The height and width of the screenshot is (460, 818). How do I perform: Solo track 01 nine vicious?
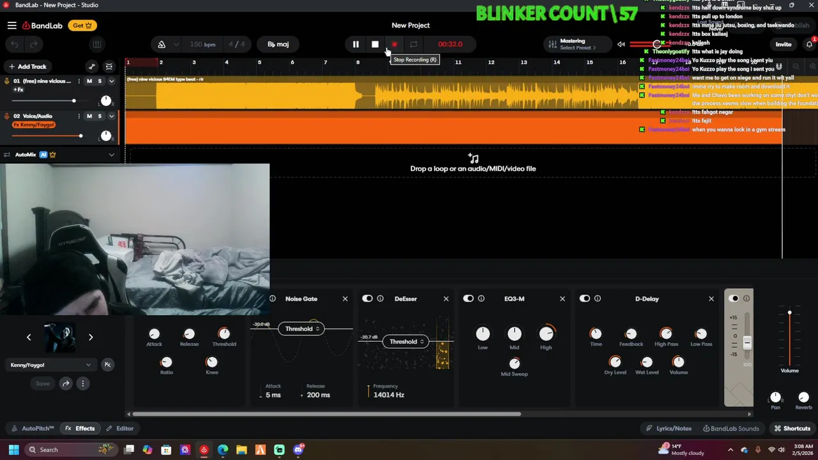tap(100, 81)
